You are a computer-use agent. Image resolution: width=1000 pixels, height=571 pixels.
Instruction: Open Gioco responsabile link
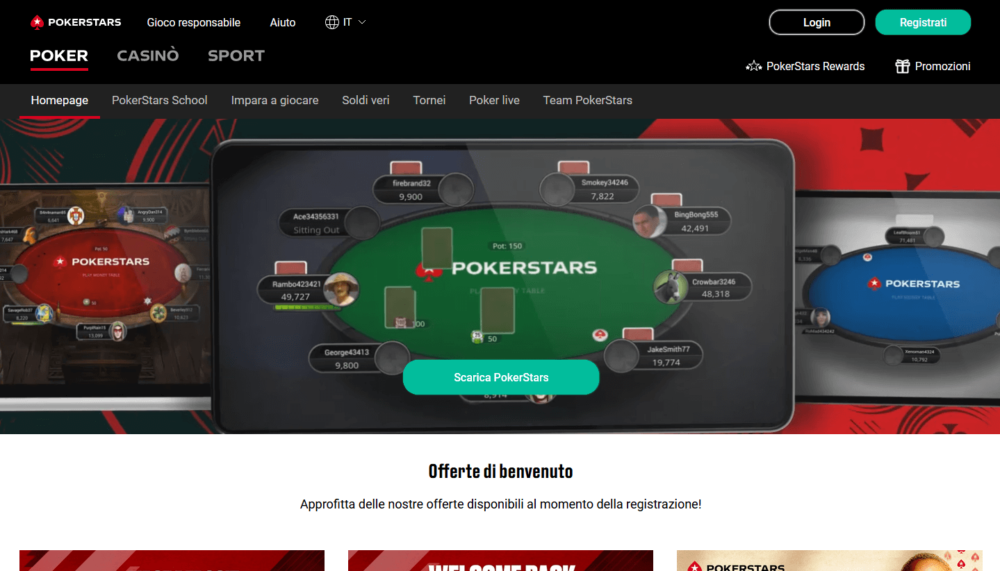194,22
